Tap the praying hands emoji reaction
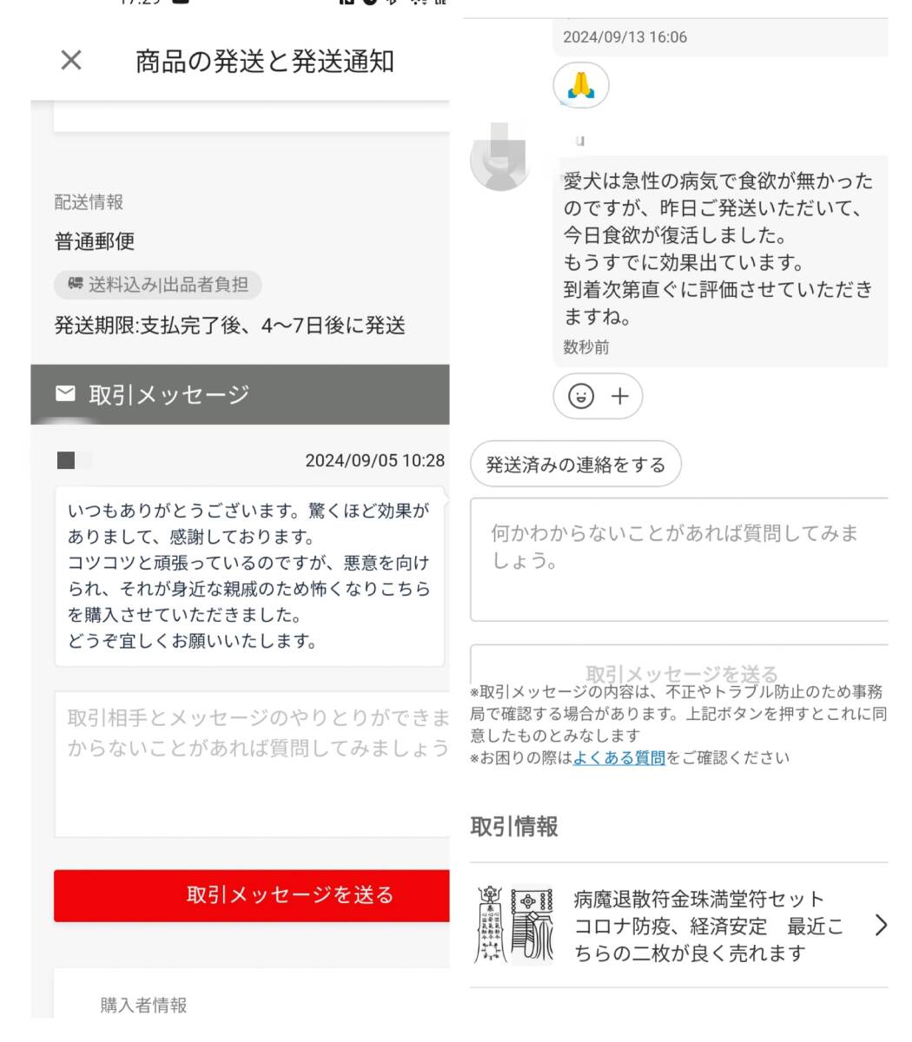Viewport: 912px width, 1042px height. 581,86
